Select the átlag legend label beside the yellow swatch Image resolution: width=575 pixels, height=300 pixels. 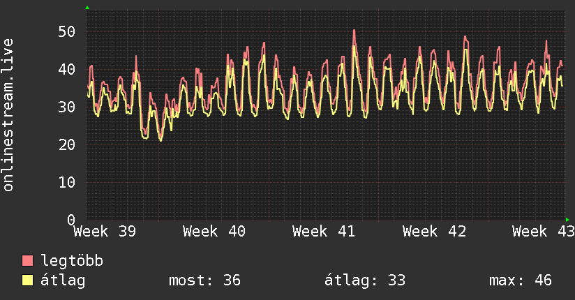click(x=63, y=280)
